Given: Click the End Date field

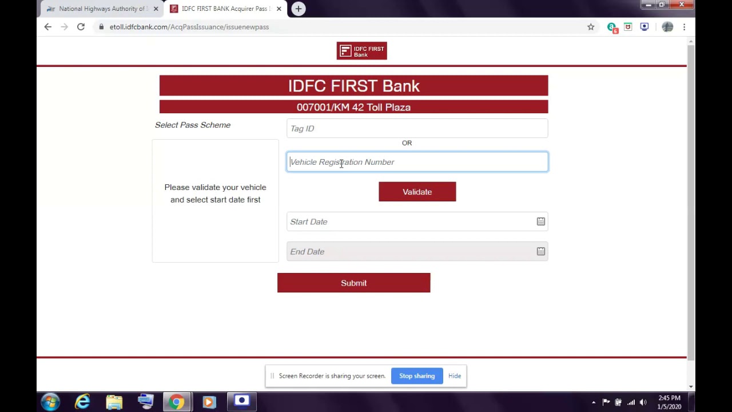Looking at the screenshot, I should (x=417, y=251).
